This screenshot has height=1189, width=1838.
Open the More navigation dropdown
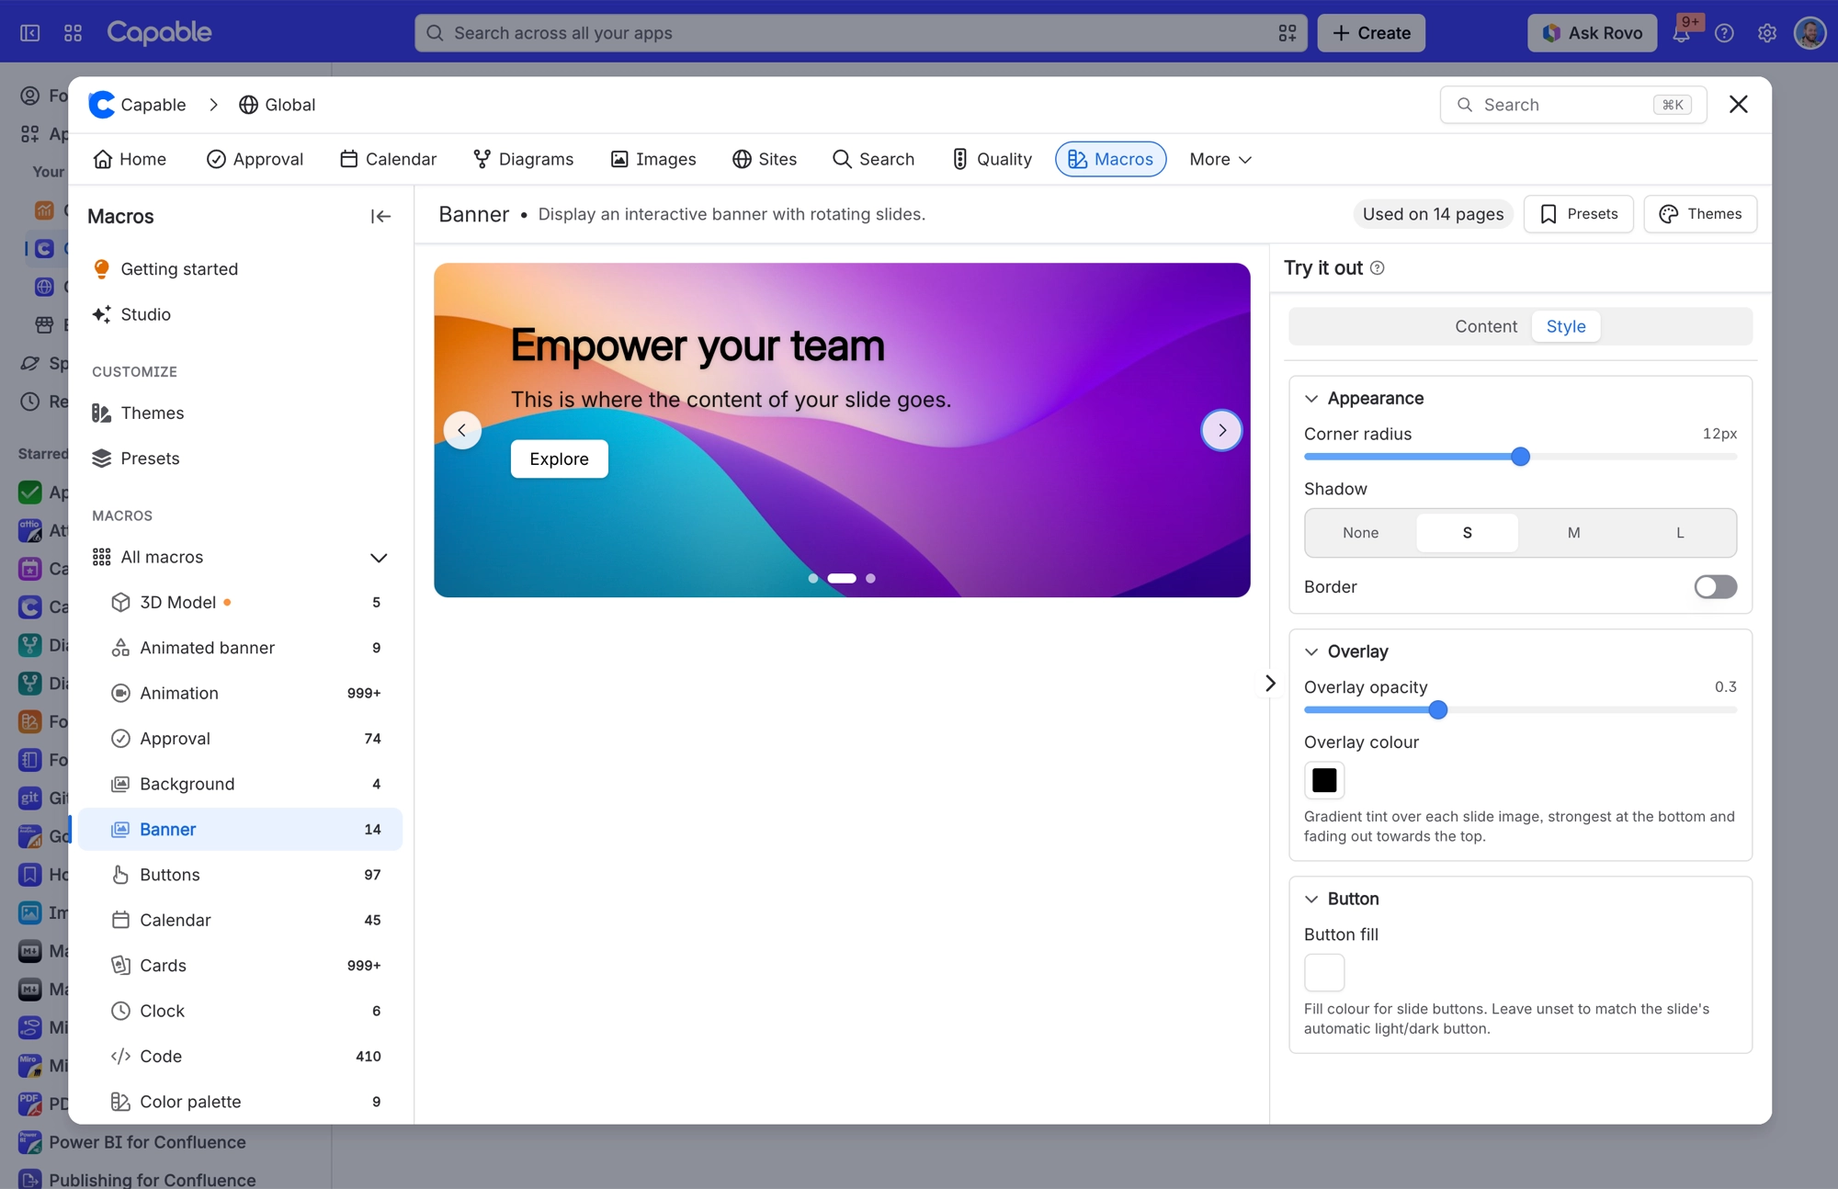(x=1220, y=160)
